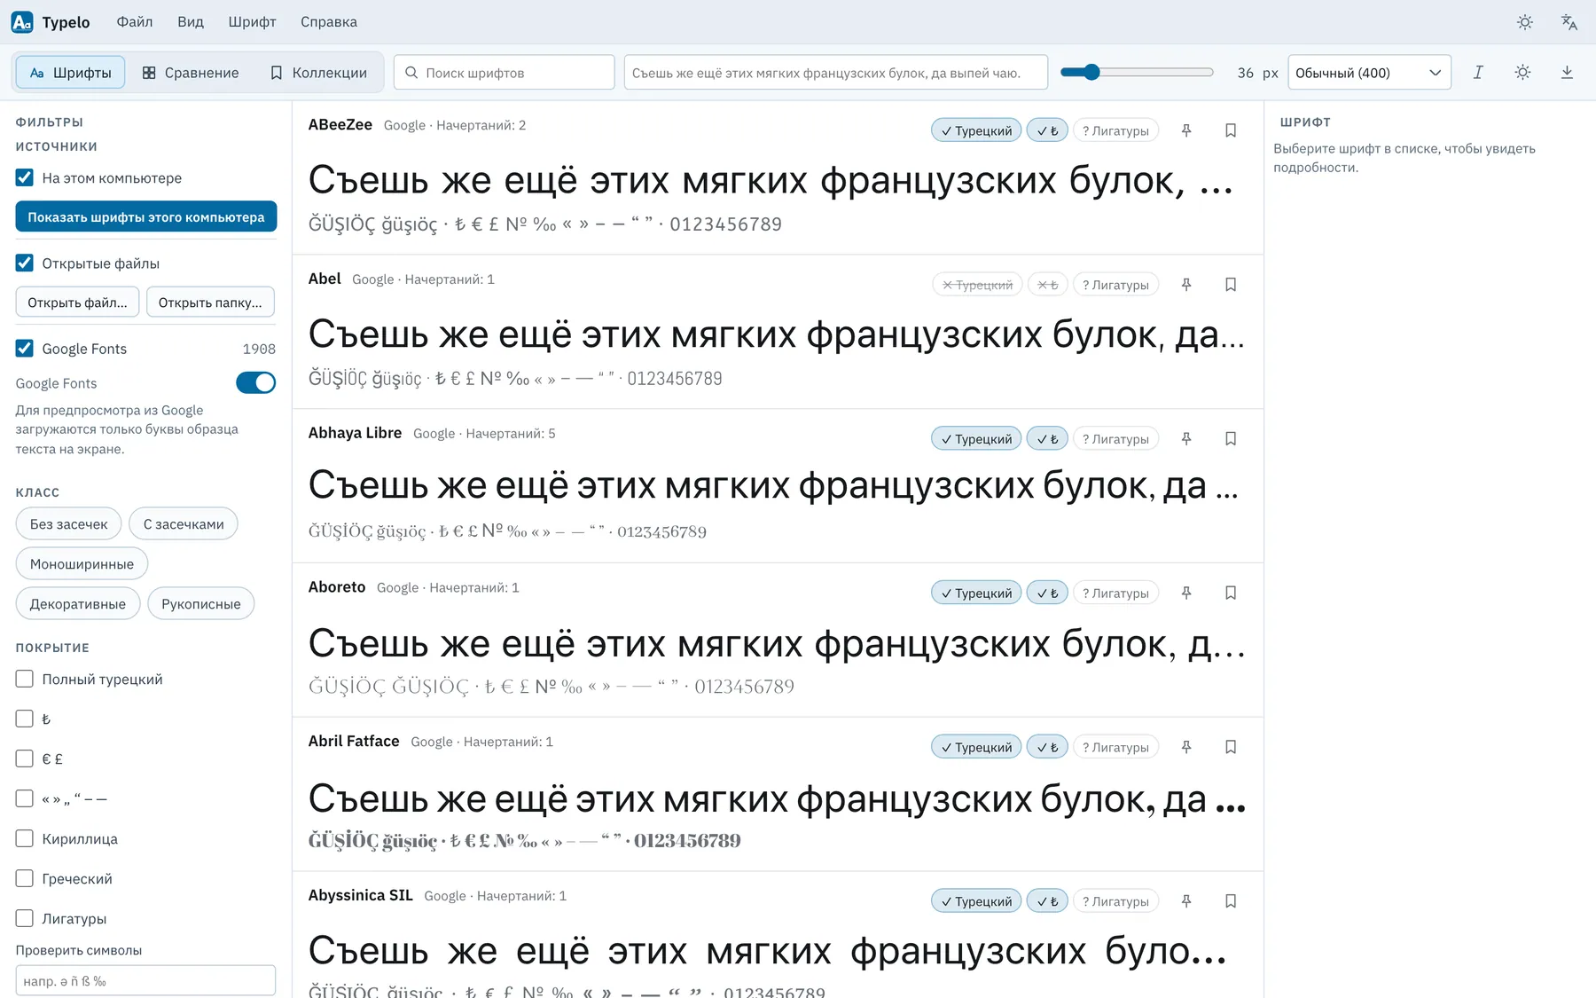Click 'Открыть папку...' button
The width and height of the screenshot is (1596, 998).
210,303
